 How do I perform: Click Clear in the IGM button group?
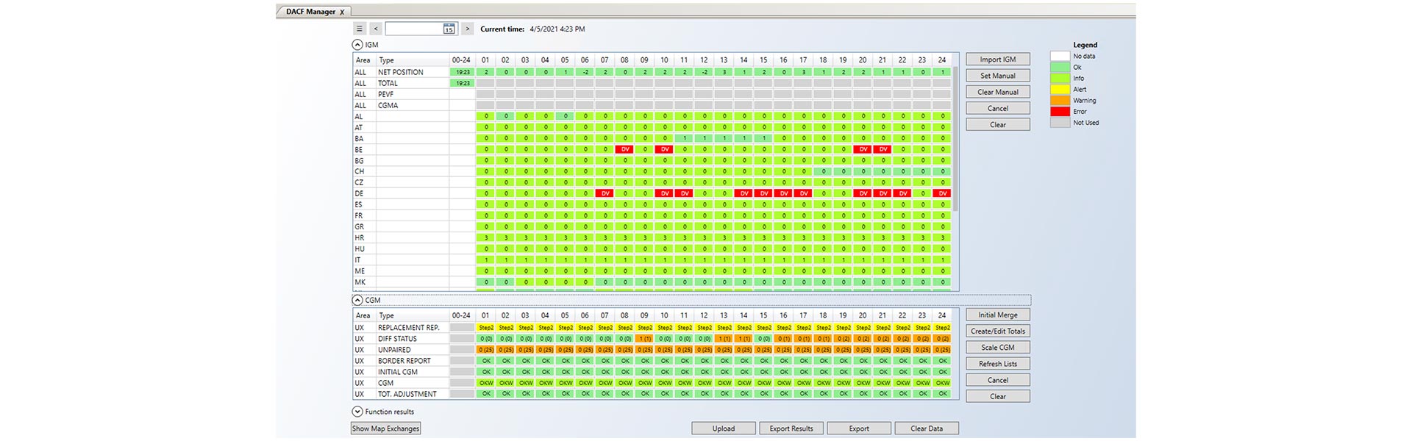[x=998, y=124]
